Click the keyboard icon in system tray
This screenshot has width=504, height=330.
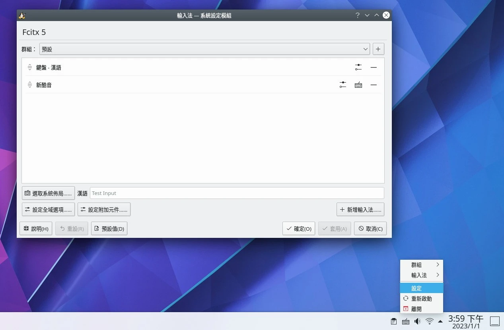click(406, 321)
